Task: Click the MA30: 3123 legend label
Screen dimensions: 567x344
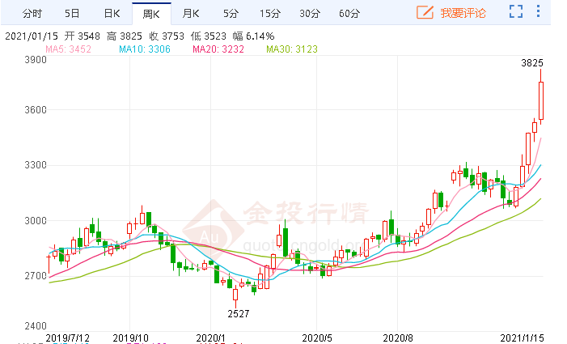Action: (x=293, y=50)
